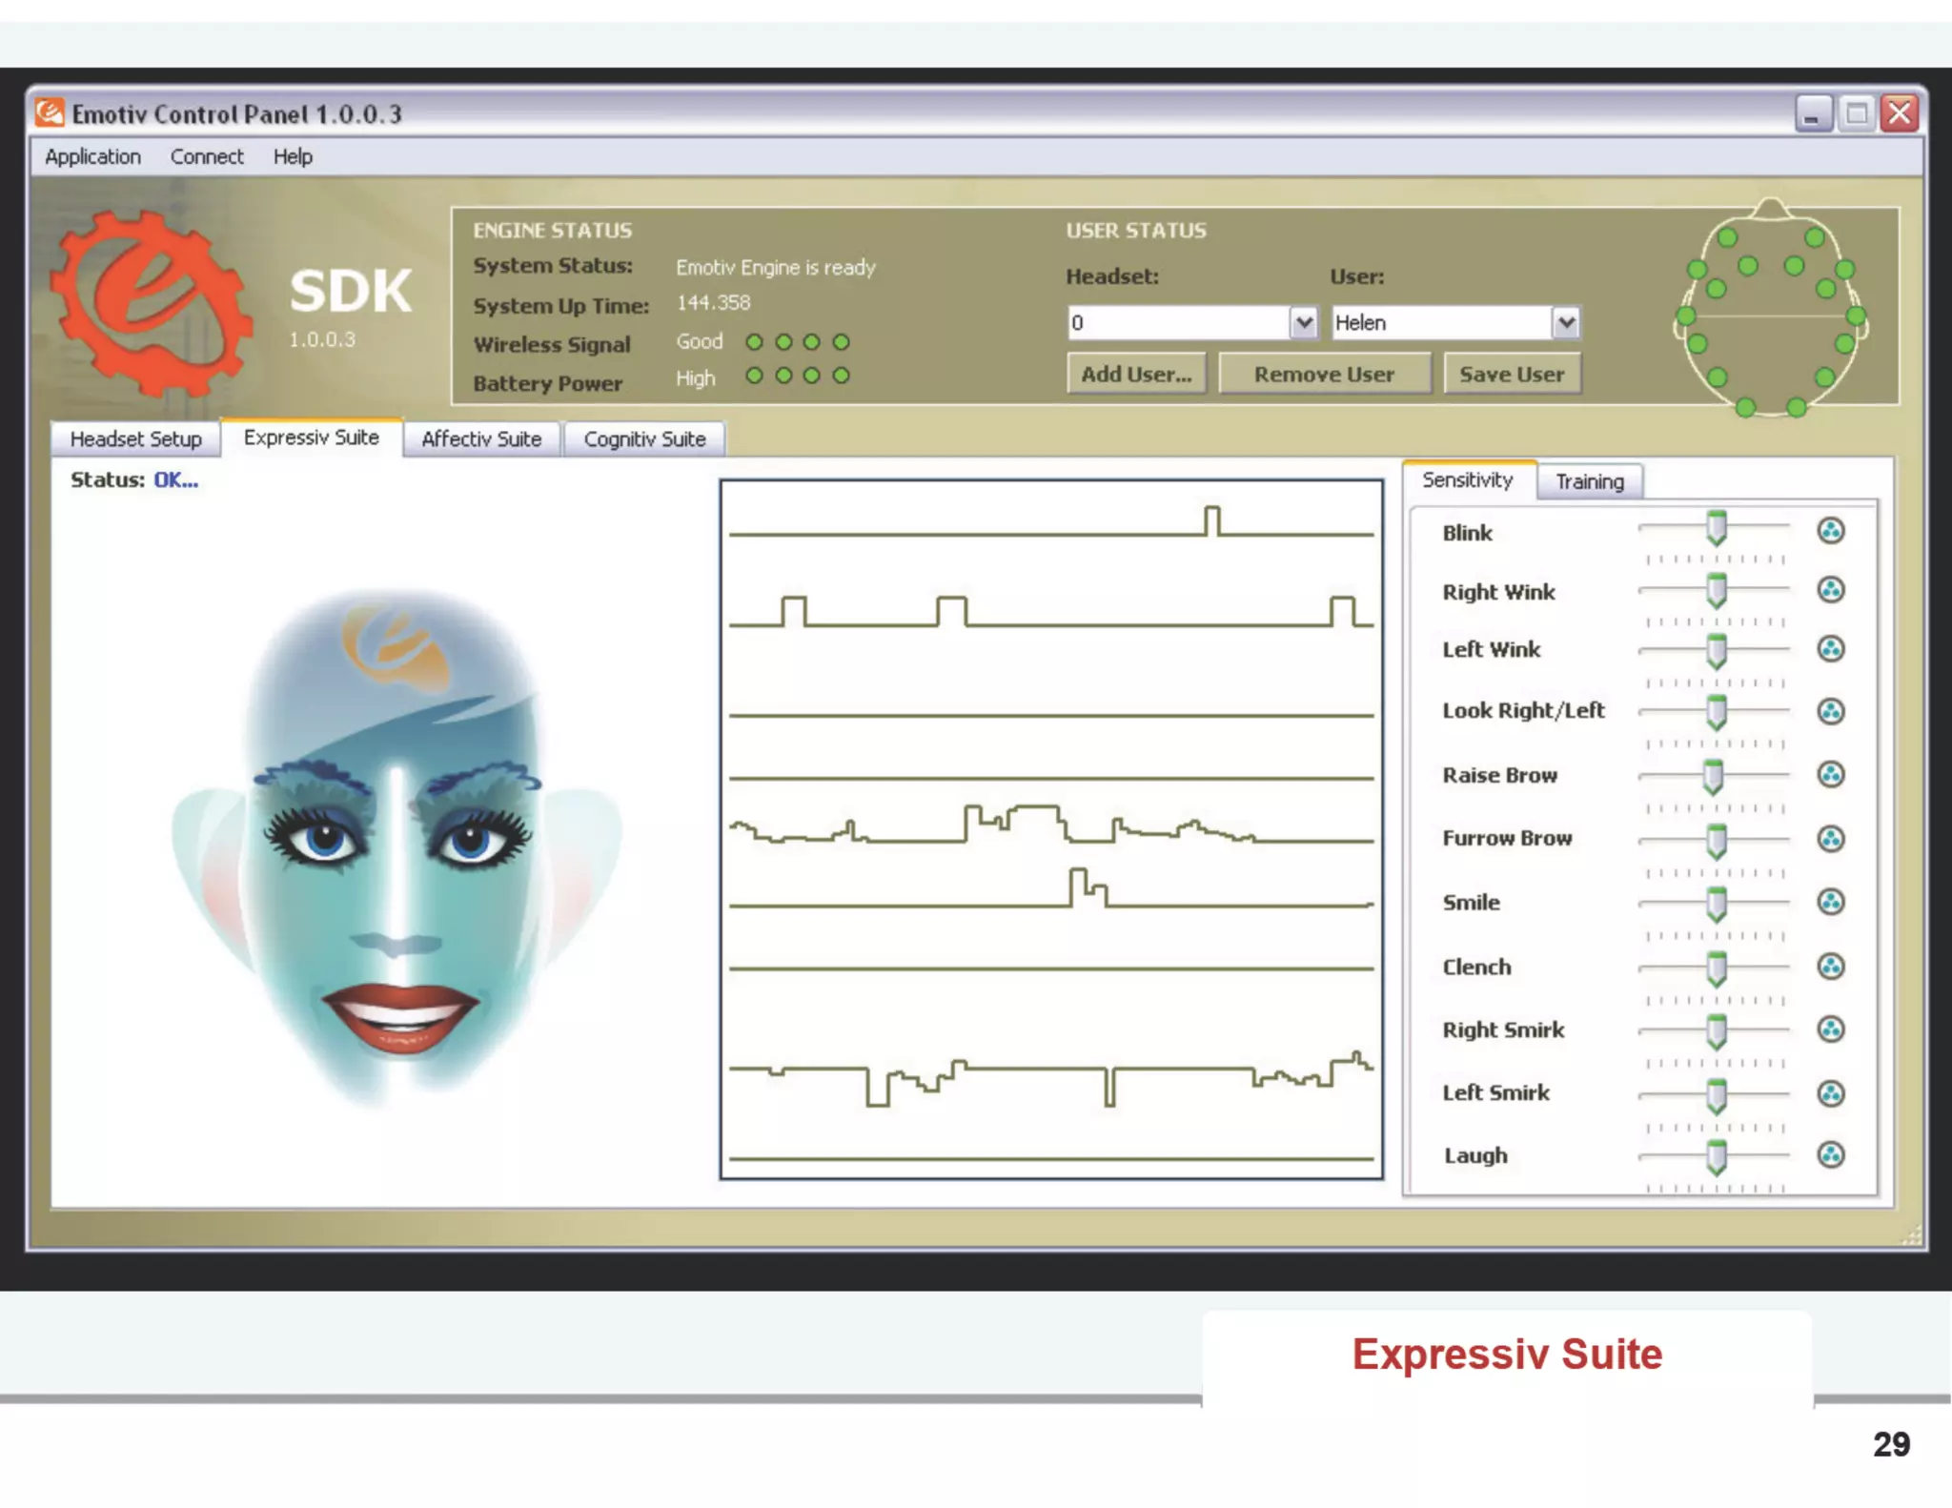Click the reset icon beside Furrow Brow
The width and height of the screenshot is (1952, 1508).
pos(1830,839)
